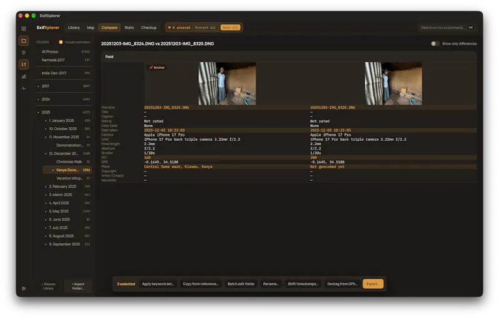The height and width of the screenshot is (318, 499).
Task: Click Rescan Library button
Action: 49,286
